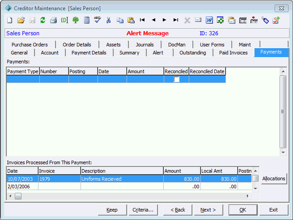View the Outstanding tab
This screenshot has width=293, height=220.
tap(193, 53)
